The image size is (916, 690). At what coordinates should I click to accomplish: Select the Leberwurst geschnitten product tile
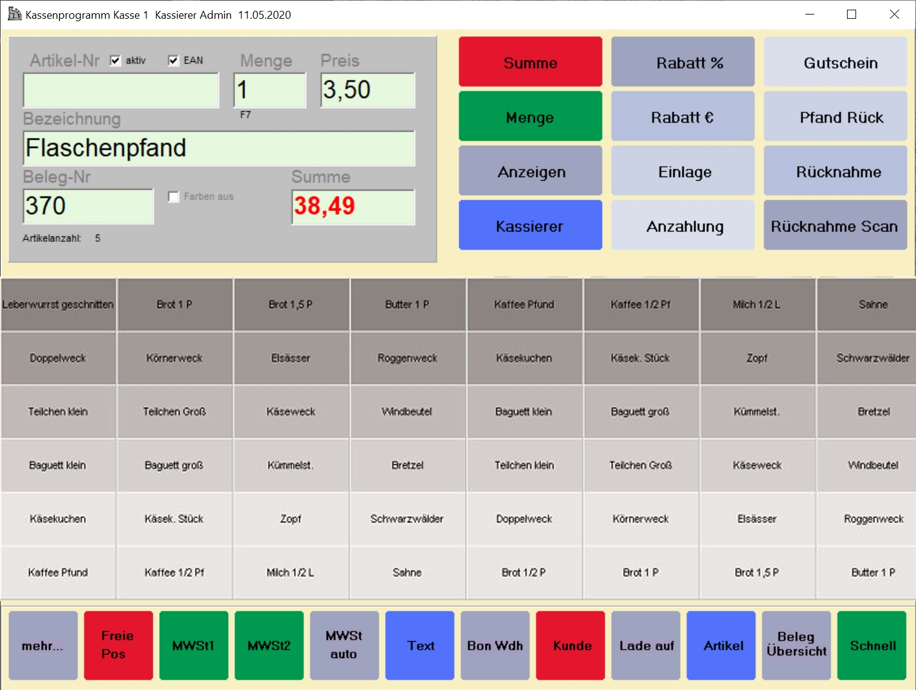58,305
